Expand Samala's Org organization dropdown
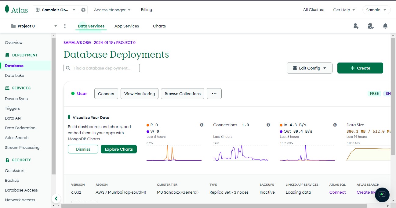 pos(56,10)
